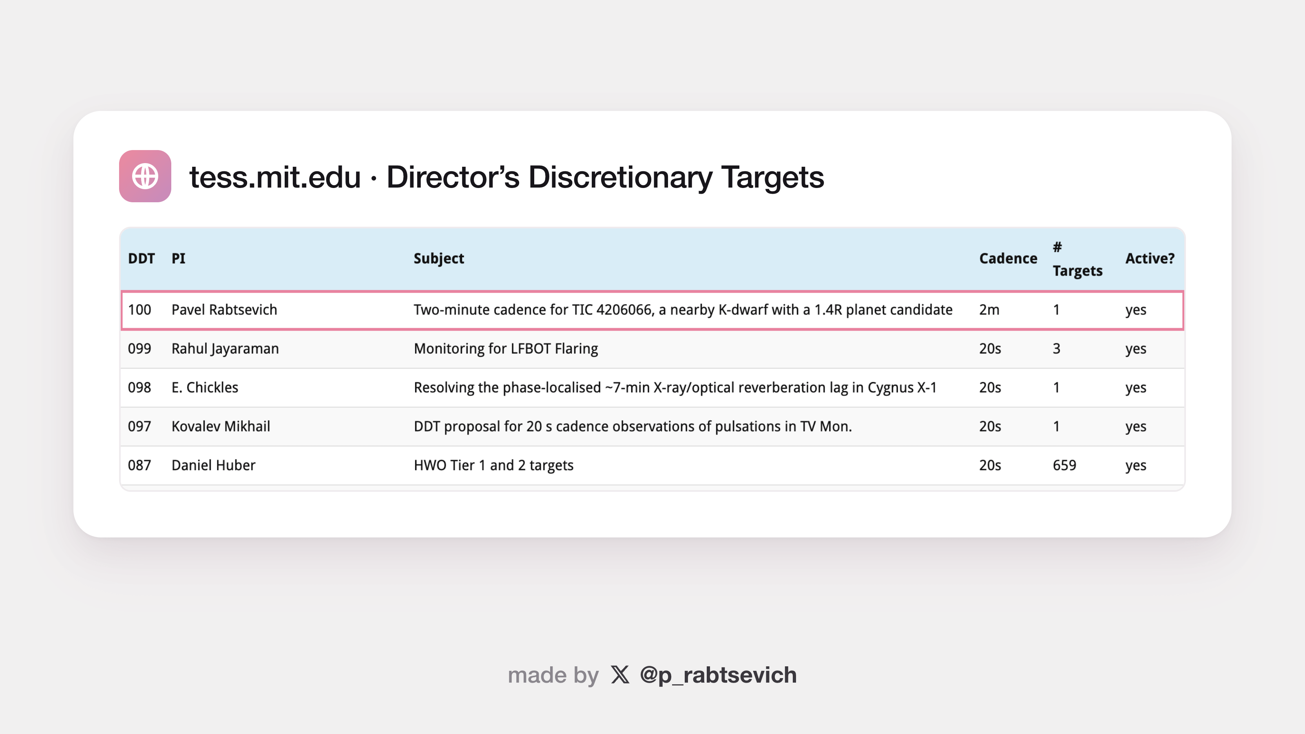Click the Cygnus X-1 reverberation lag subject
This screenshot has height=734, width=1305.
click(x=675, y=387)
